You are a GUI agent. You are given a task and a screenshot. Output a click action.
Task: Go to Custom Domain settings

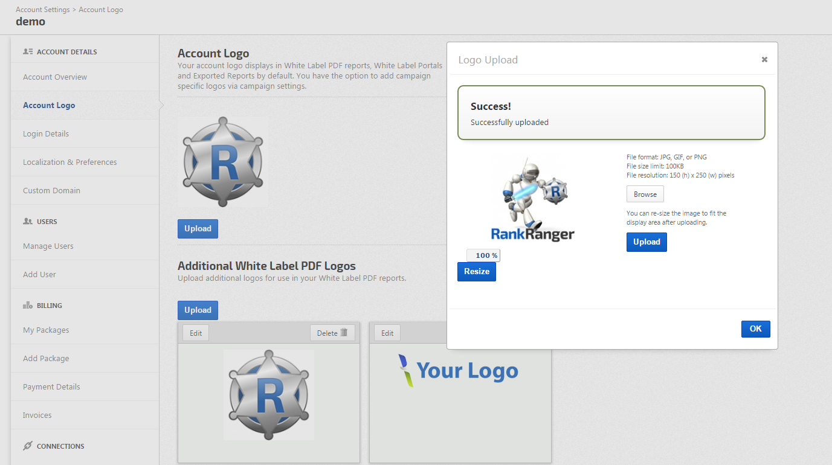(51, 190)
